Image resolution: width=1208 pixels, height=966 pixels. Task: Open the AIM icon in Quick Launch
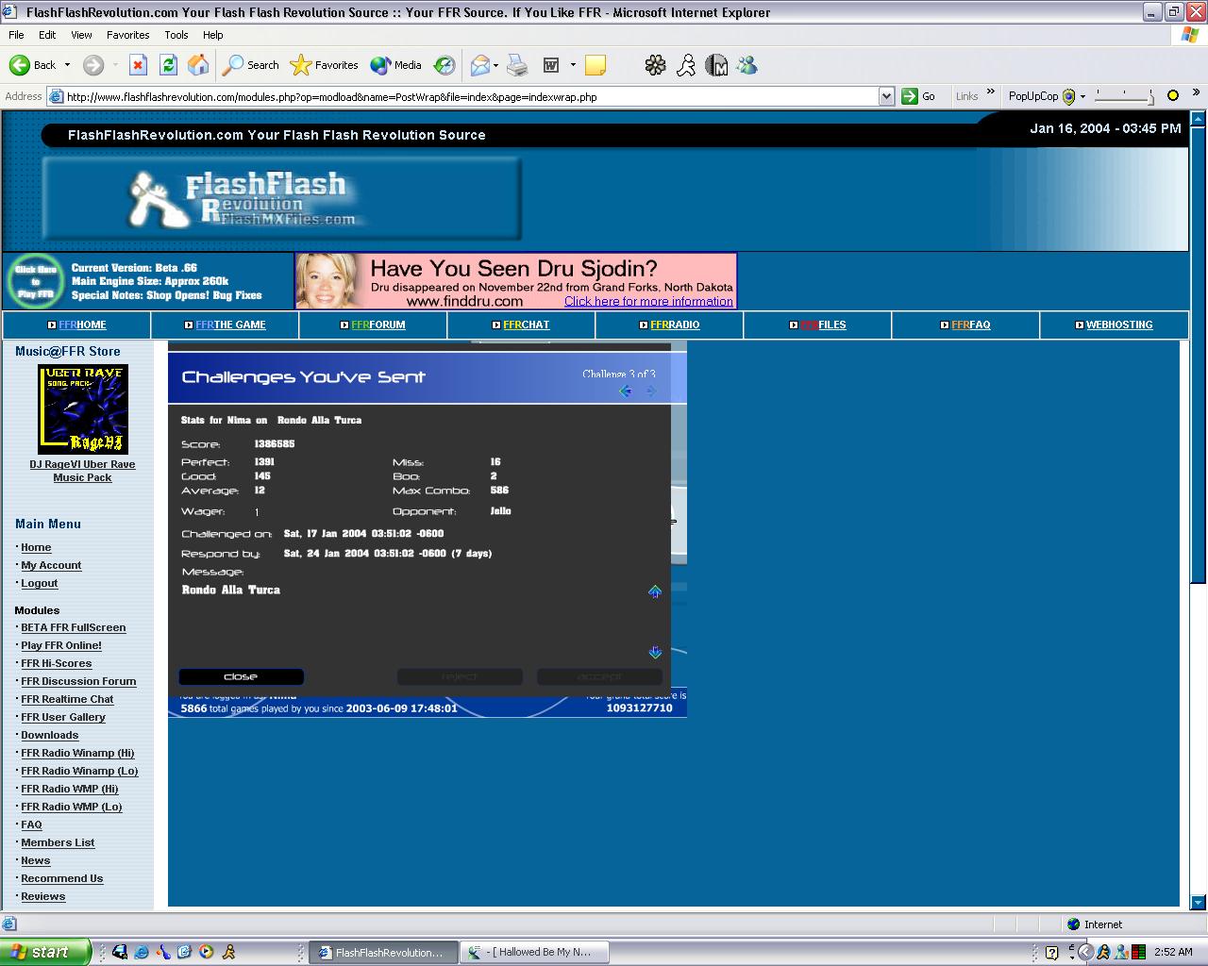(228, 952)
